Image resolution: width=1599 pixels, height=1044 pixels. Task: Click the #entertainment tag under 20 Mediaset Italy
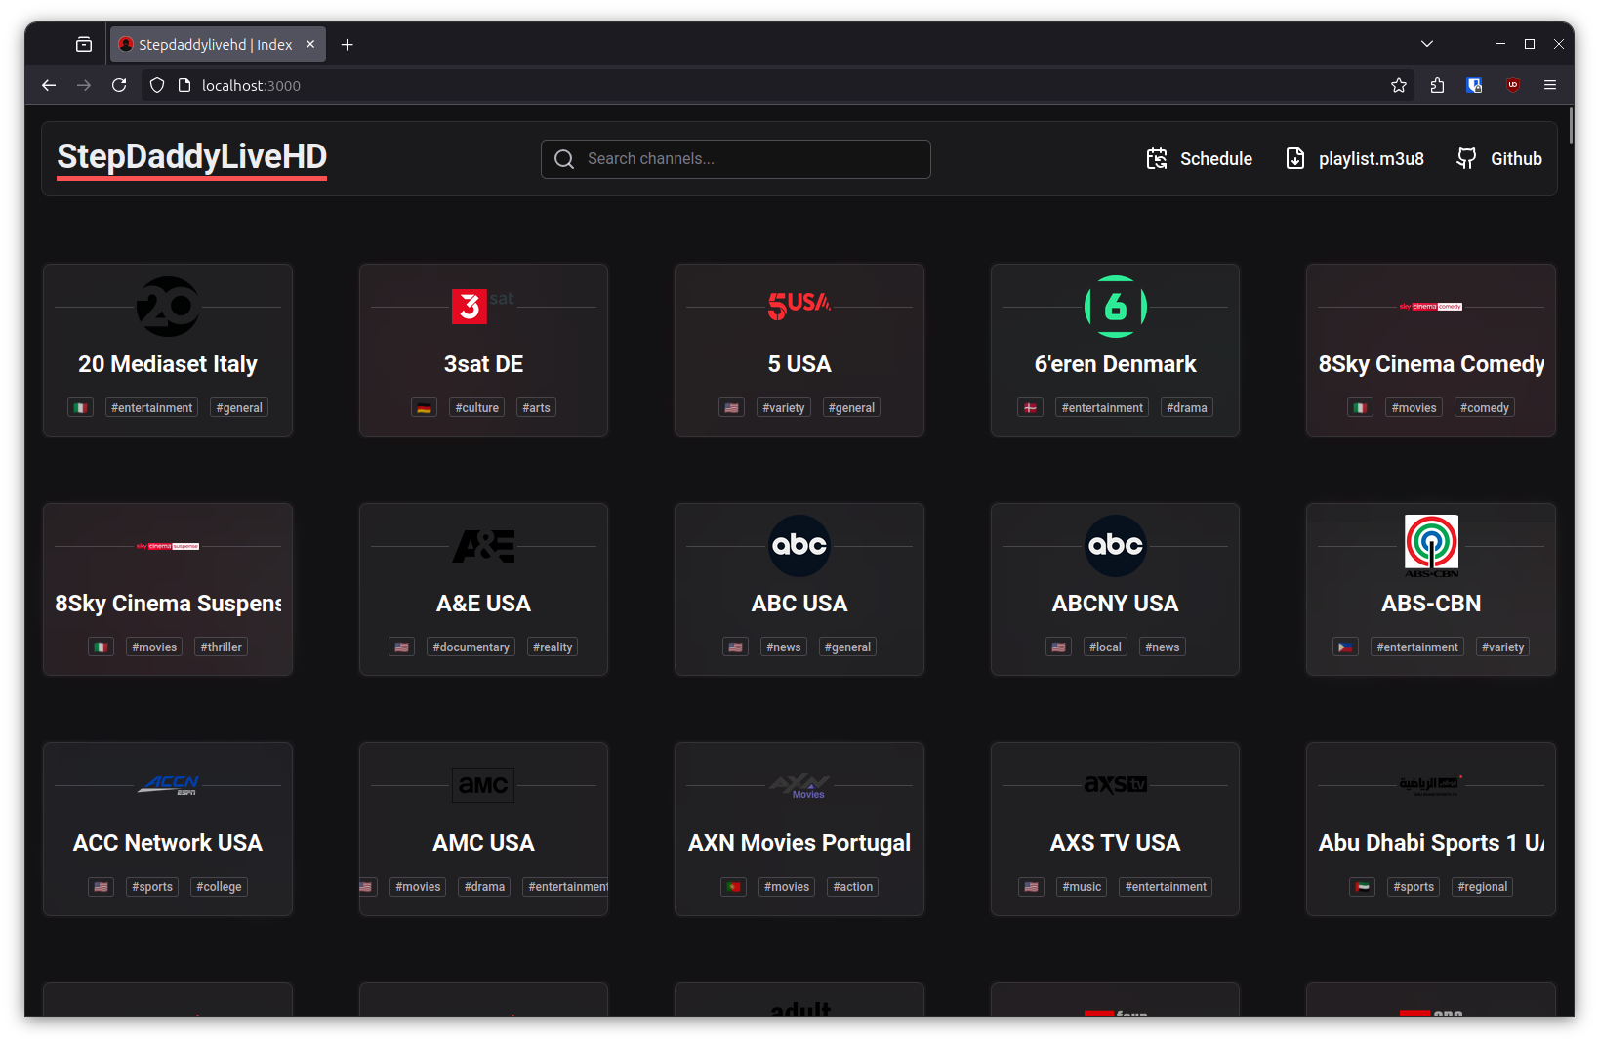pyautogui.click(x=151, y=407)
